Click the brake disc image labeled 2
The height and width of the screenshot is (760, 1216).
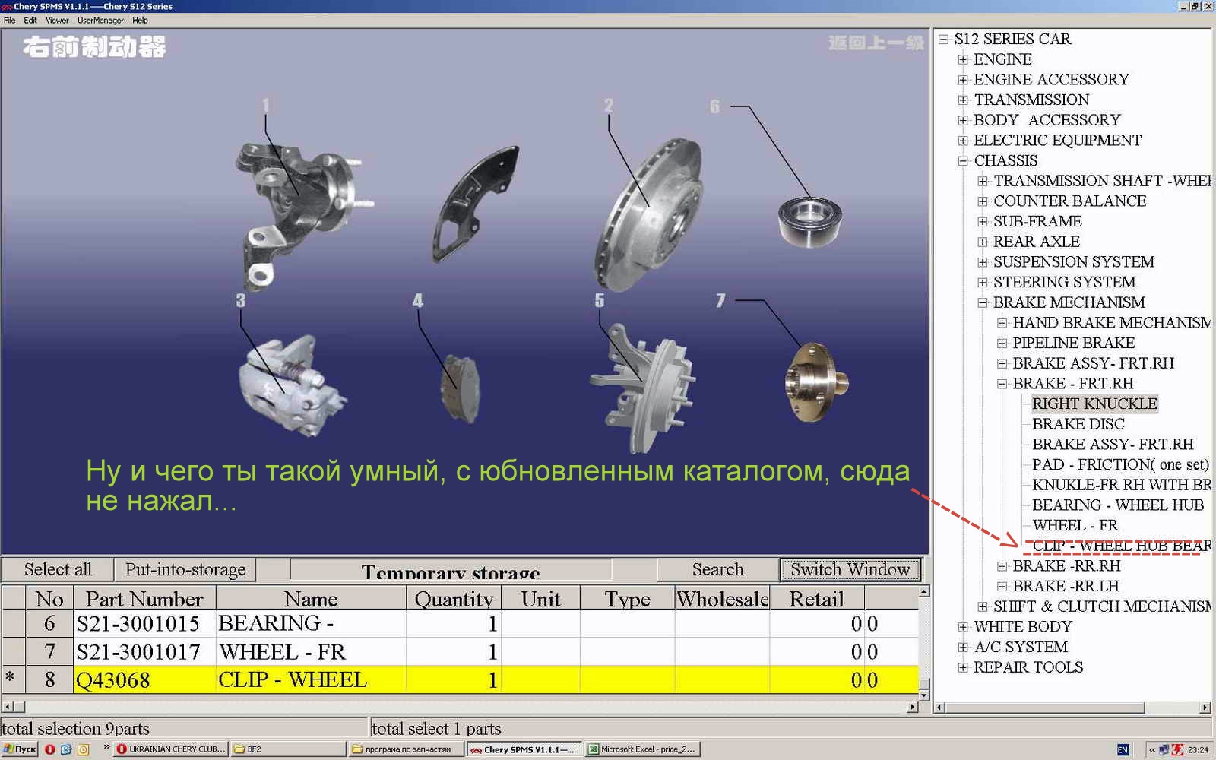[650, 214]
